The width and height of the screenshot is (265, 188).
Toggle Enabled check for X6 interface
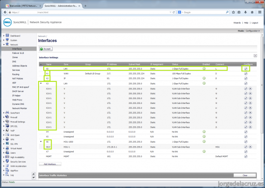pyautogui.click(x=204, y=141)
